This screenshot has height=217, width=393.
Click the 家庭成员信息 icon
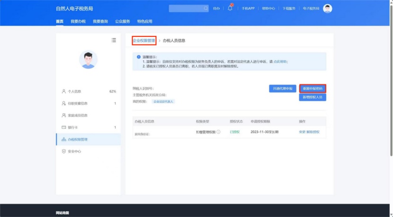click(x=63, y=116)
